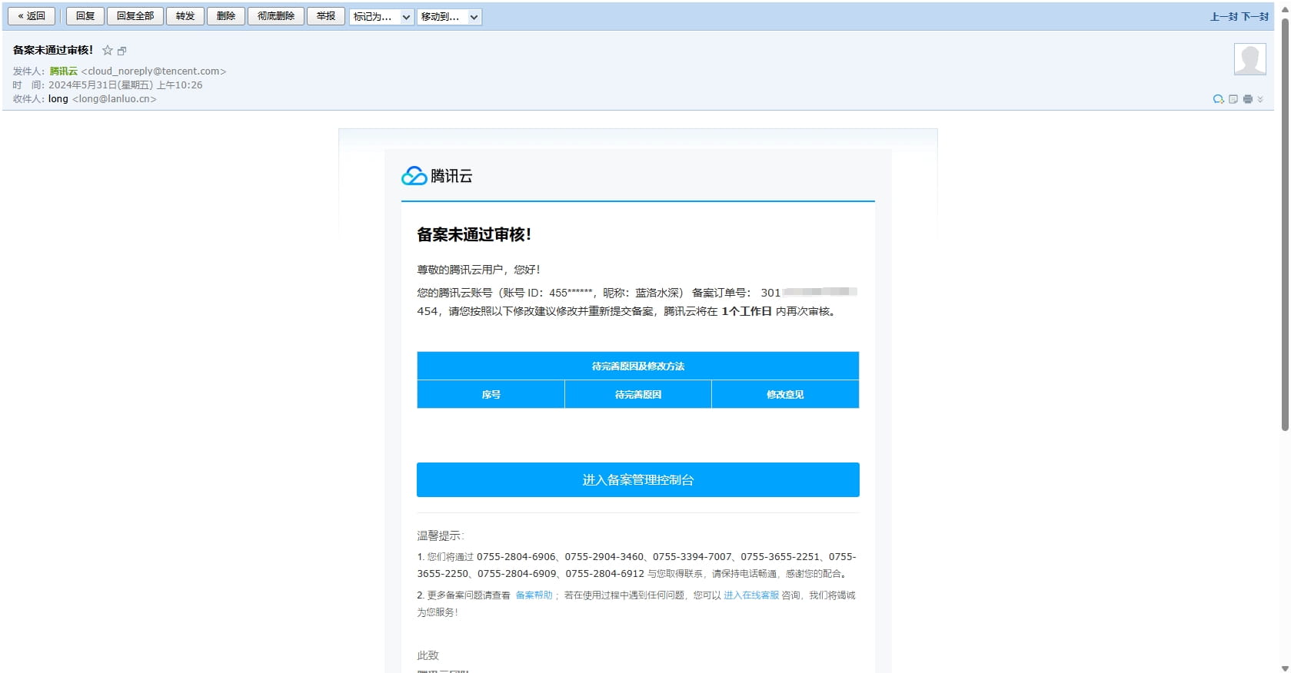Click the 删除 delete button
The height and width of the screenshot is (673, 1291).
tap(226, 16)
